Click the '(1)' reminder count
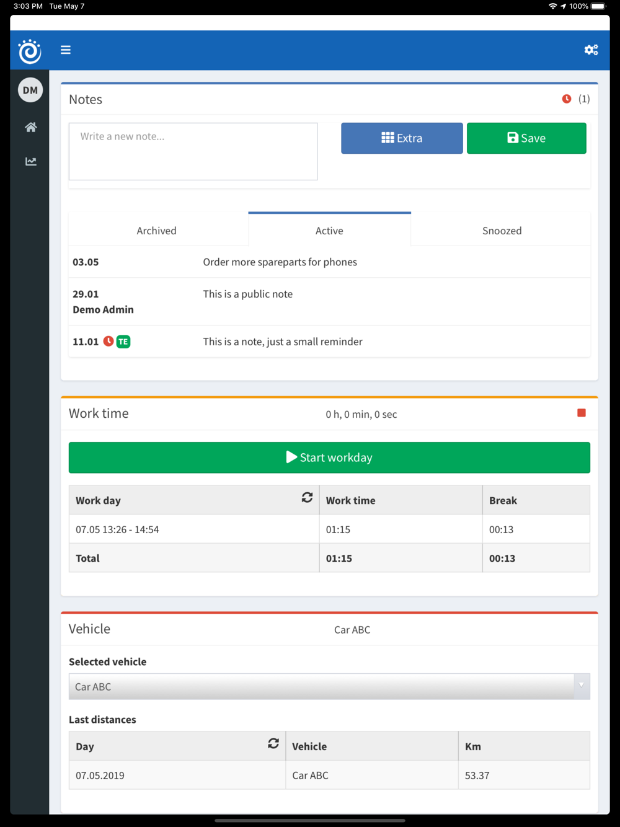Screen dimensions: 620x827 [x=584, y=99]
